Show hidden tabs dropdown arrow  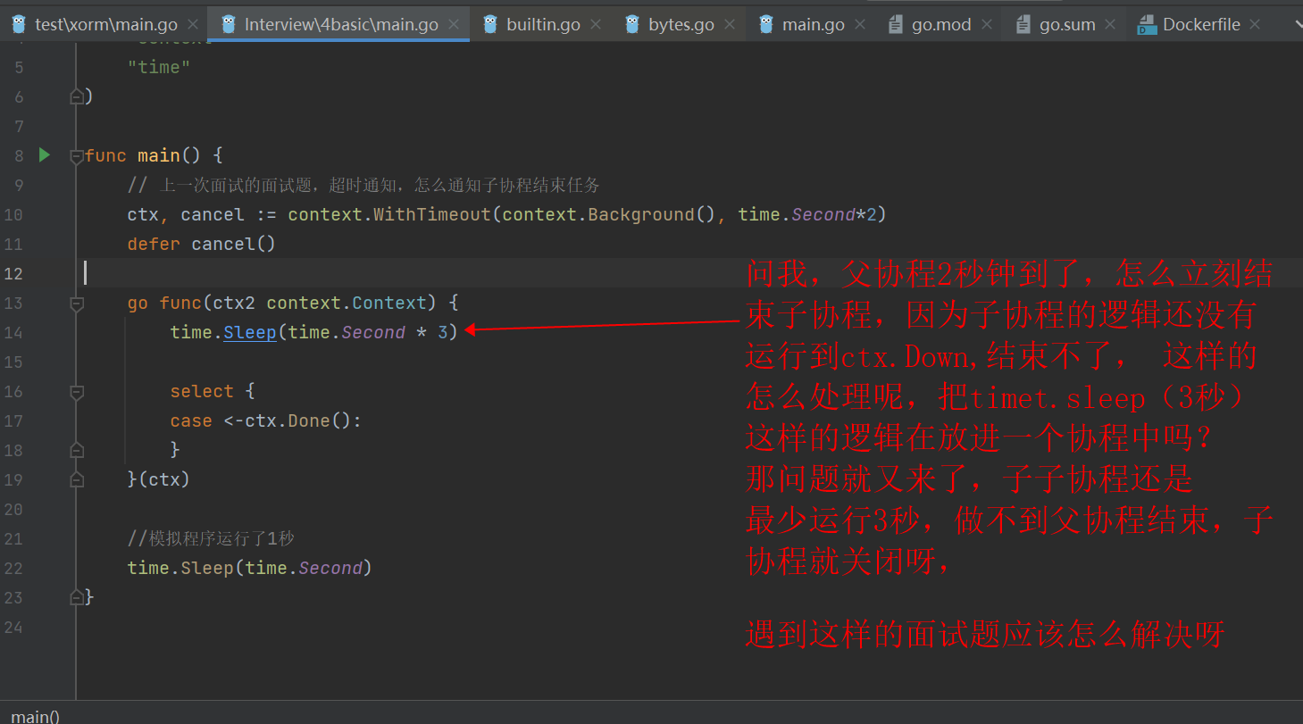click(1298, 25)
